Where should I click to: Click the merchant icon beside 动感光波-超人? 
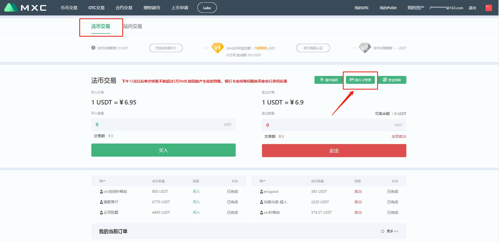click(261, 202)
